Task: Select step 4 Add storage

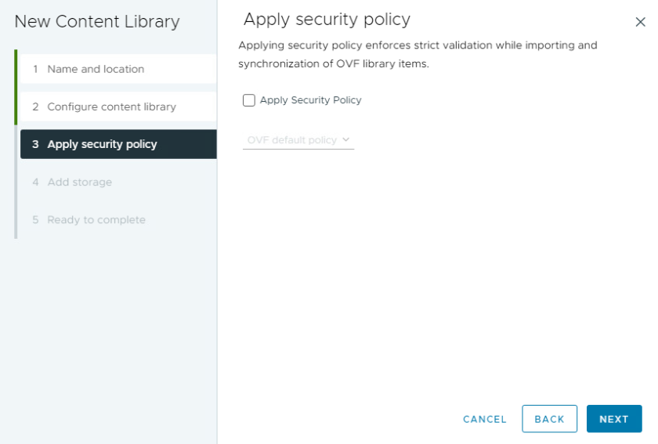Action: tap(118, 182)
